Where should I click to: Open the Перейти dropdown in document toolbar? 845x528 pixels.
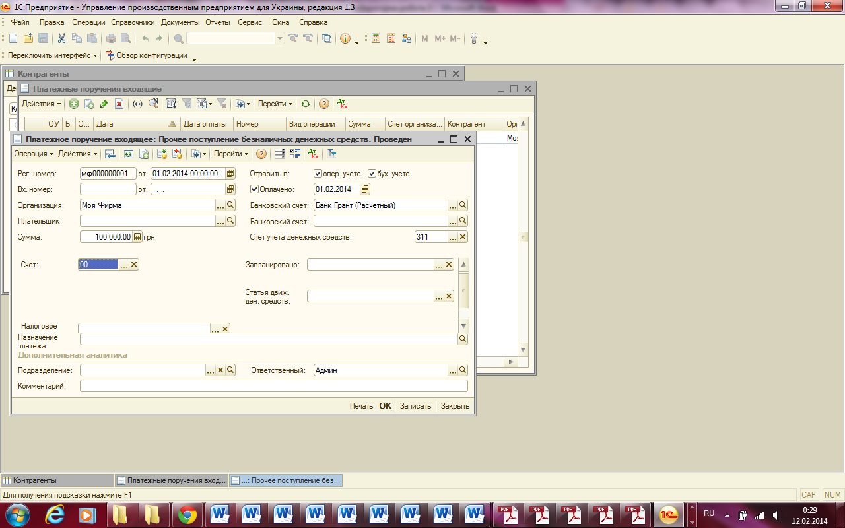(x=231, y=154)
